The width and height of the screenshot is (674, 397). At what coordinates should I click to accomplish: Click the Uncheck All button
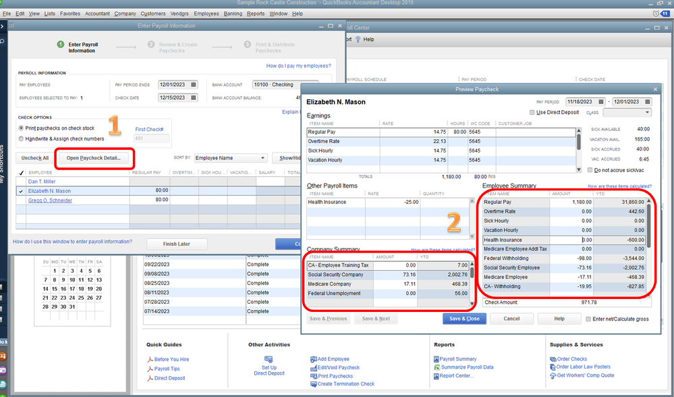pos(35,158)
